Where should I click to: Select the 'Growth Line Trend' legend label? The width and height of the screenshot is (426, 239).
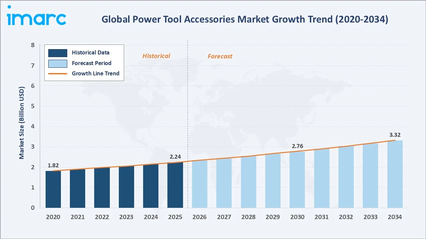96,73
